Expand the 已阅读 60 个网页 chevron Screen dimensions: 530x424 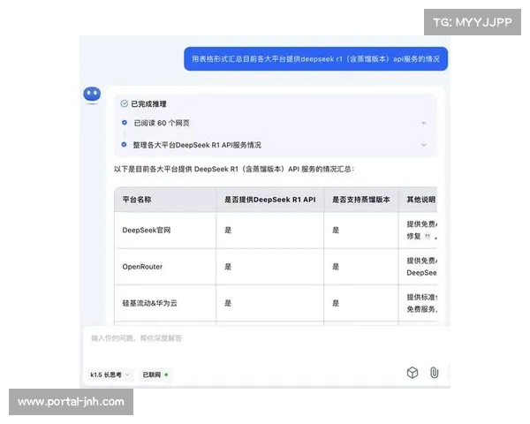424,123
